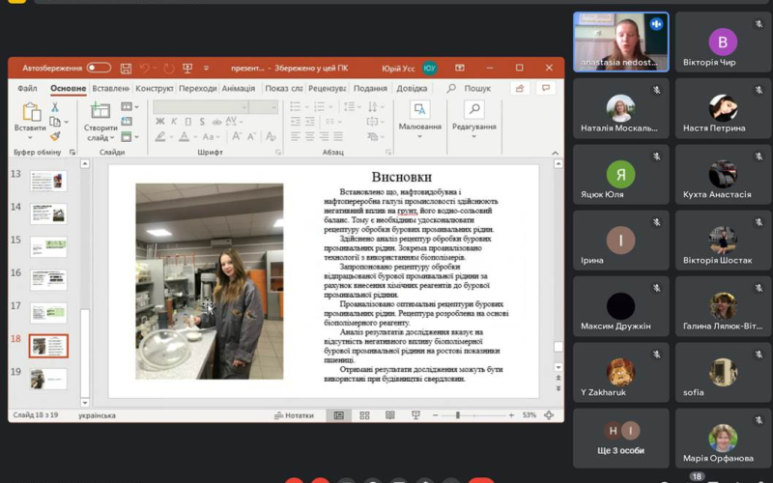
Task: Click the Нотатки notes button
Action: 295,415
